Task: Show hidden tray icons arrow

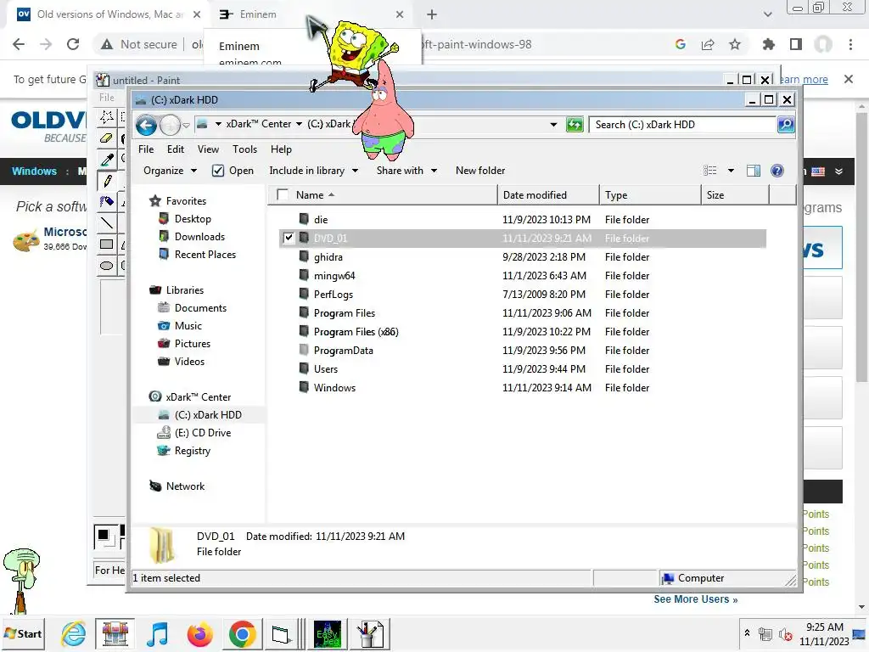Action: pos(747,633)
